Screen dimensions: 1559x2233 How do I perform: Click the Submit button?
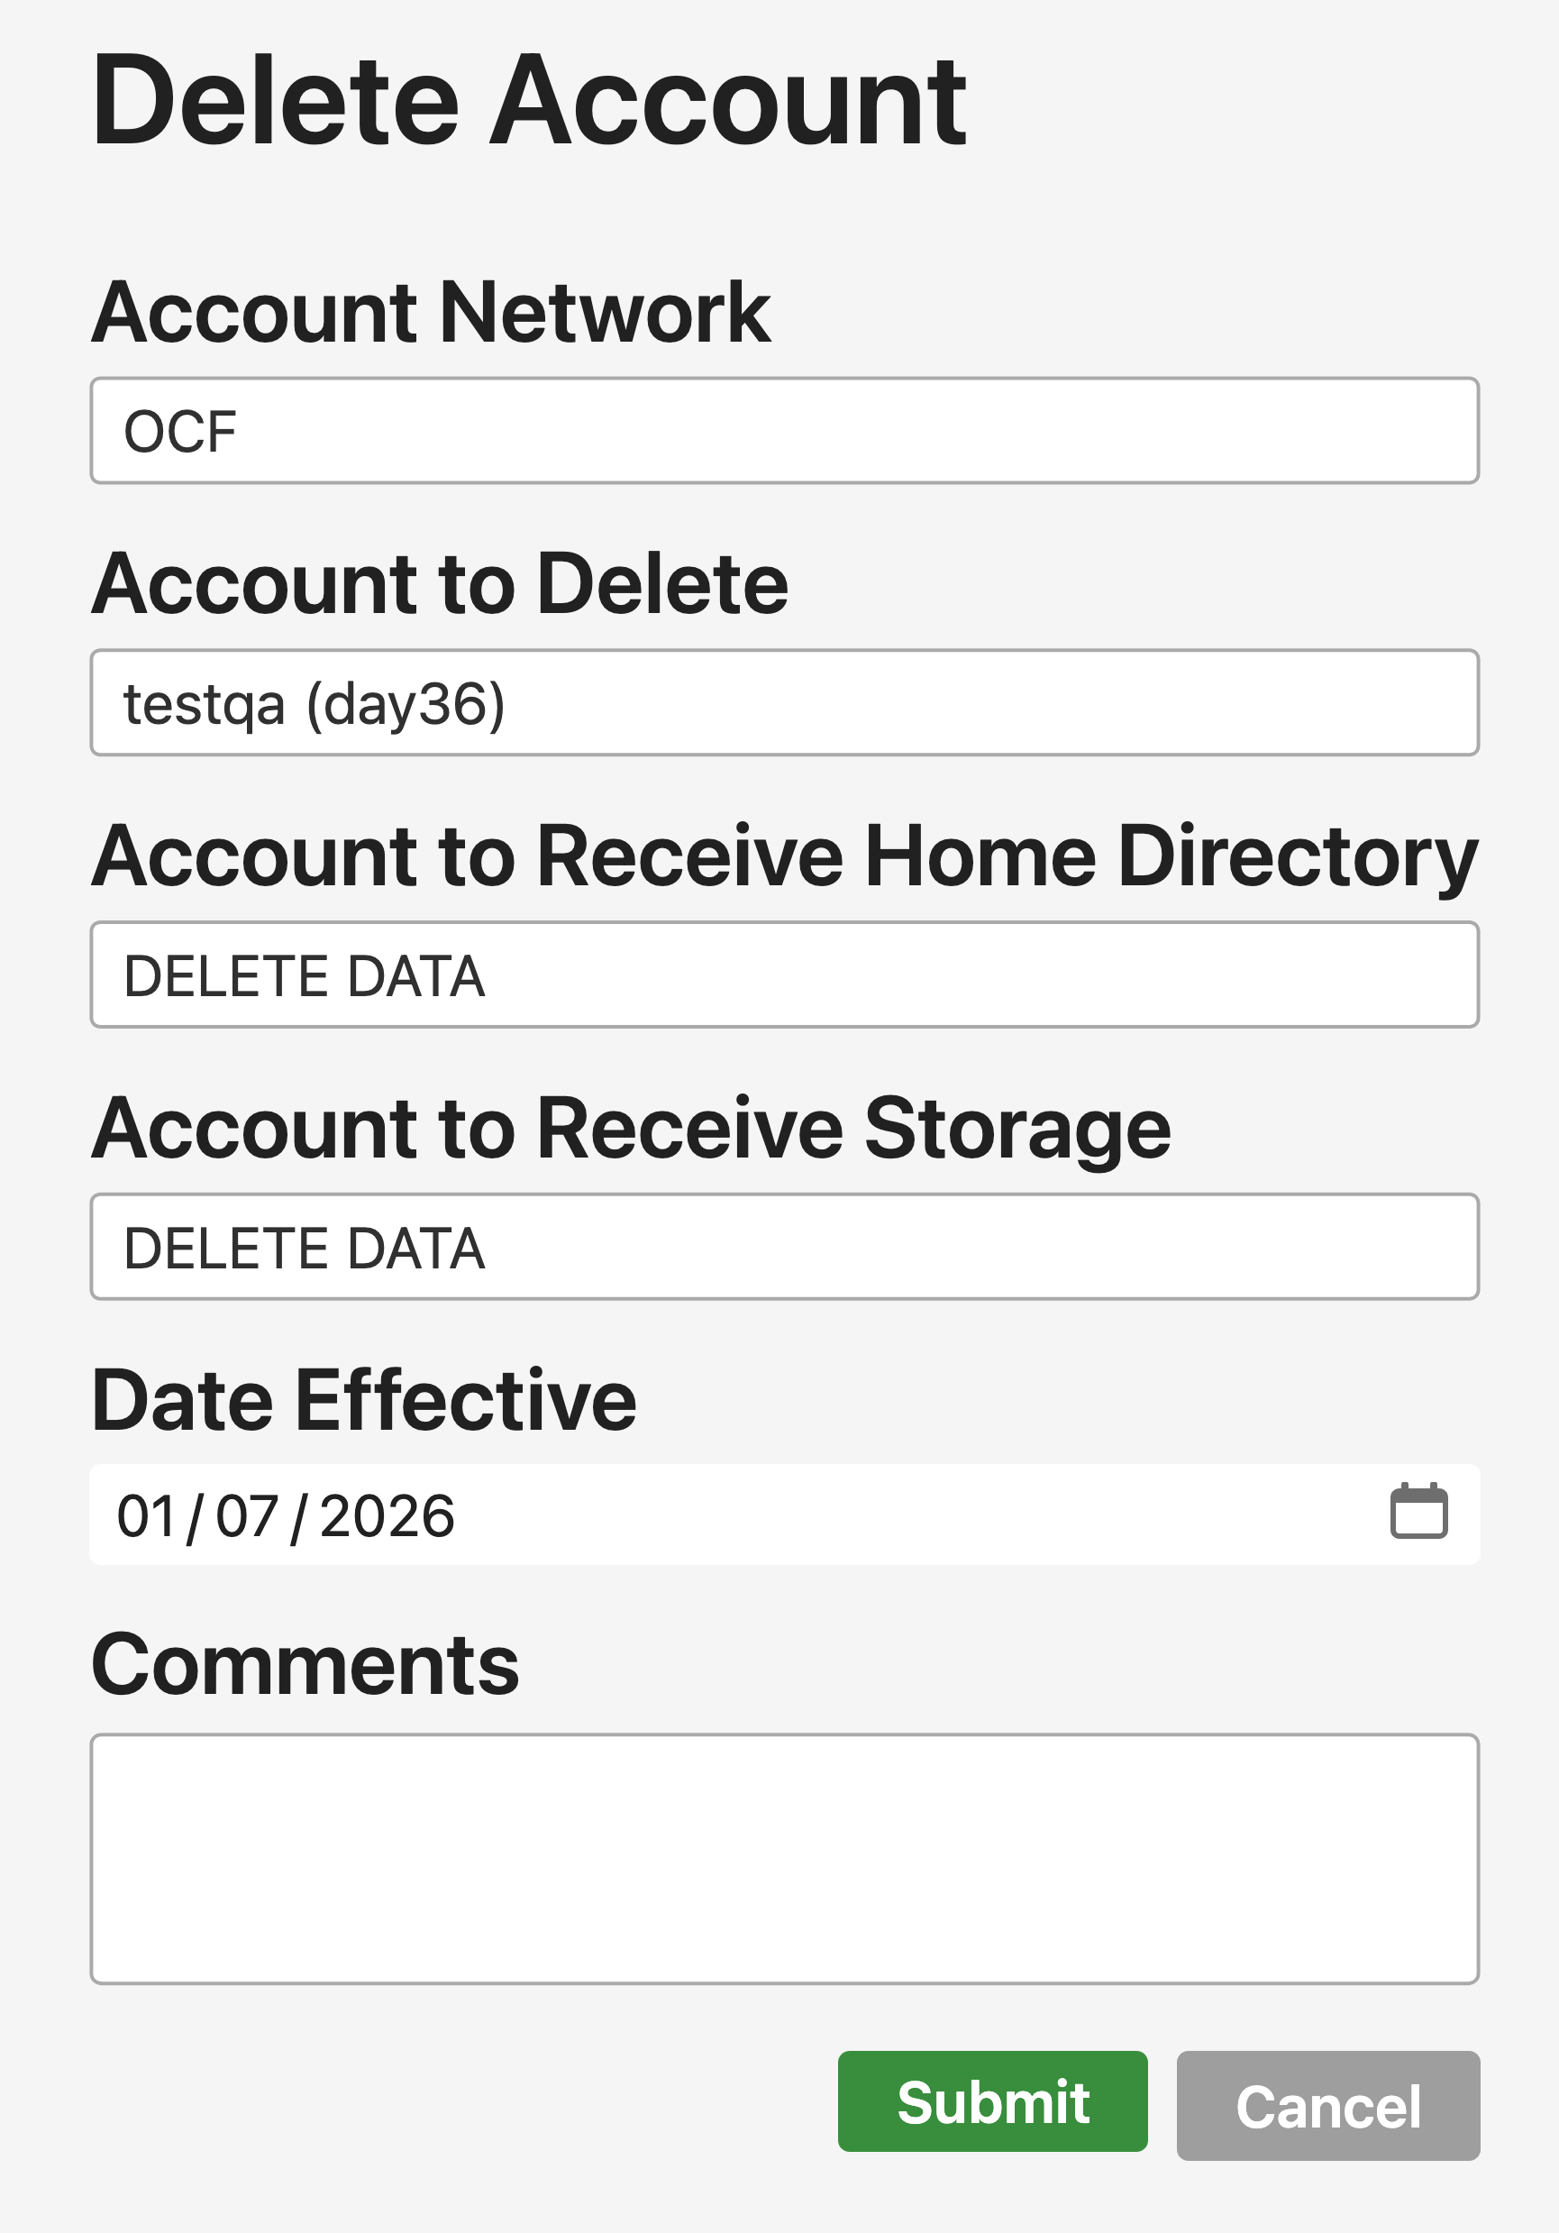point(991,2102)
